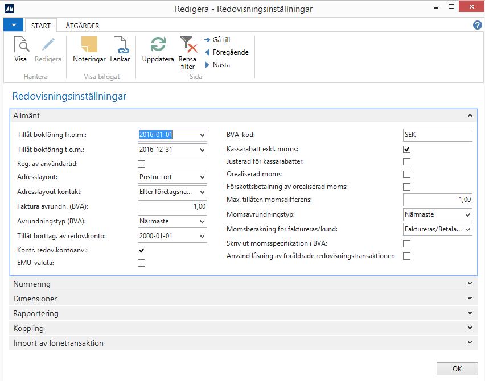Toggle Förskottsbetalning av orealiserad moms checkbox
The width and height of the screenshot is (485, 381).
(x=407, y=187)
